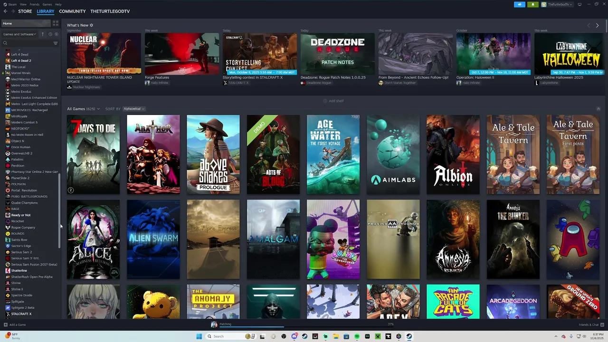This screenshot has width=608, height=342.
Task: Go back with the left arrow
Action: 5,11
